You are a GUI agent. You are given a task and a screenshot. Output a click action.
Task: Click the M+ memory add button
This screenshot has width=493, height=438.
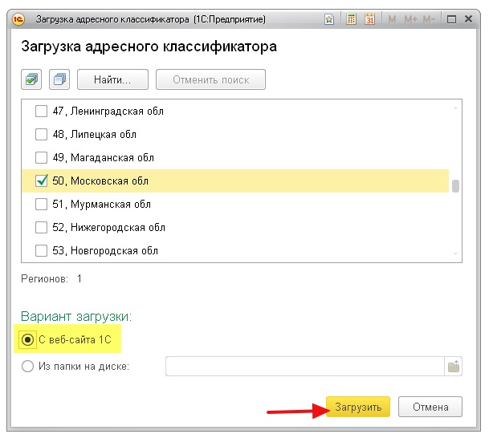pyautogui.click(x=410, y=19)
